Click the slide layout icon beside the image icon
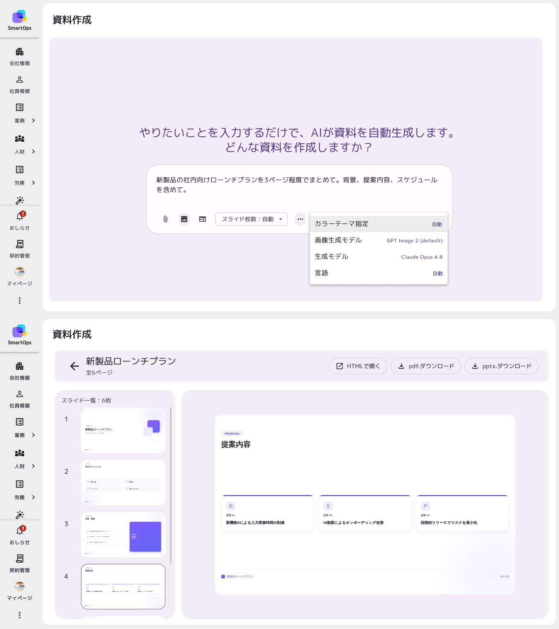 point(203,219)
